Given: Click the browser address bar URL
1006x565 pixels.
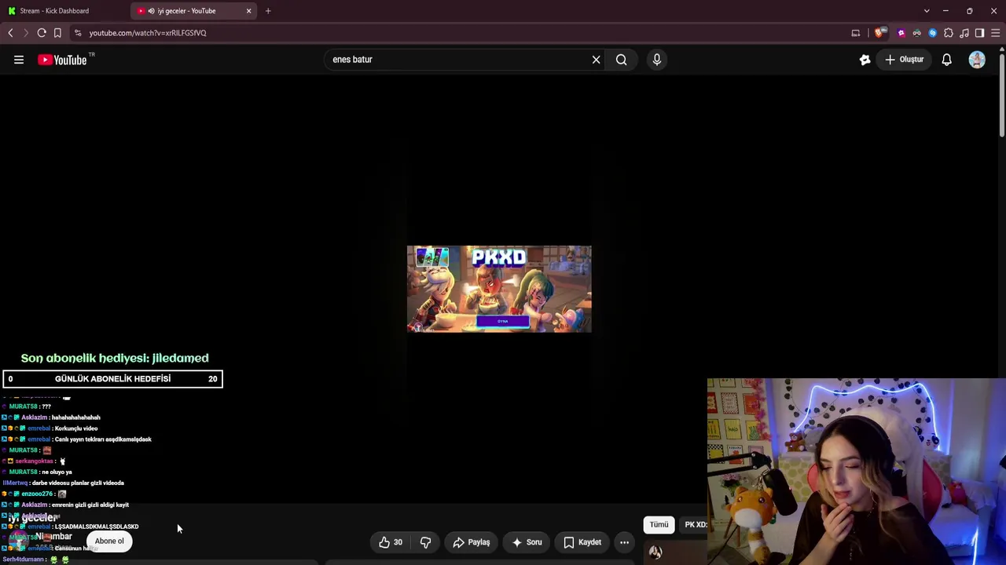Looking at the screenshot, I should 148,33.
